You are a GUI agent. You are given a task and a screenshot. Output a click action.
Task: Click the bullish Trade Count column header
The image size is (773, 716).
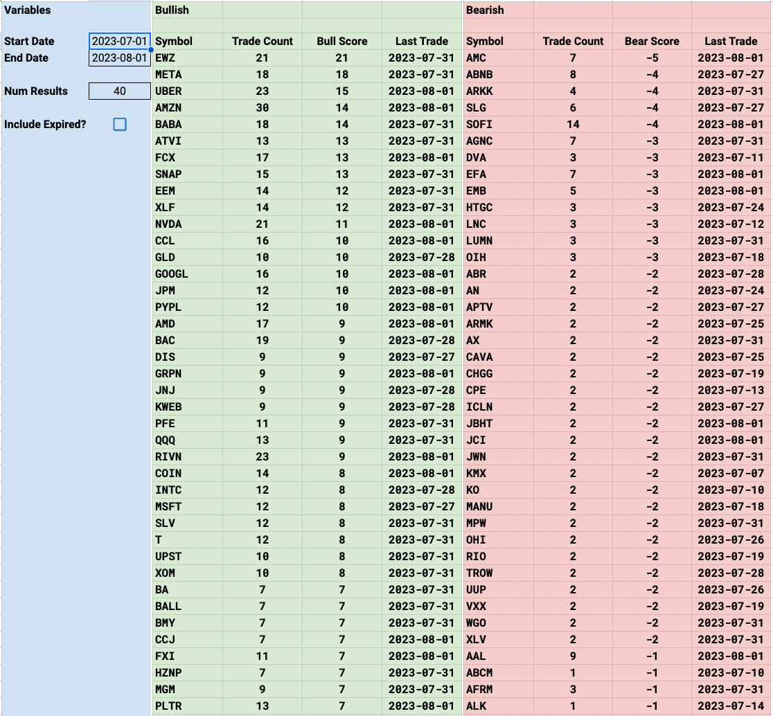pos(263,42)
